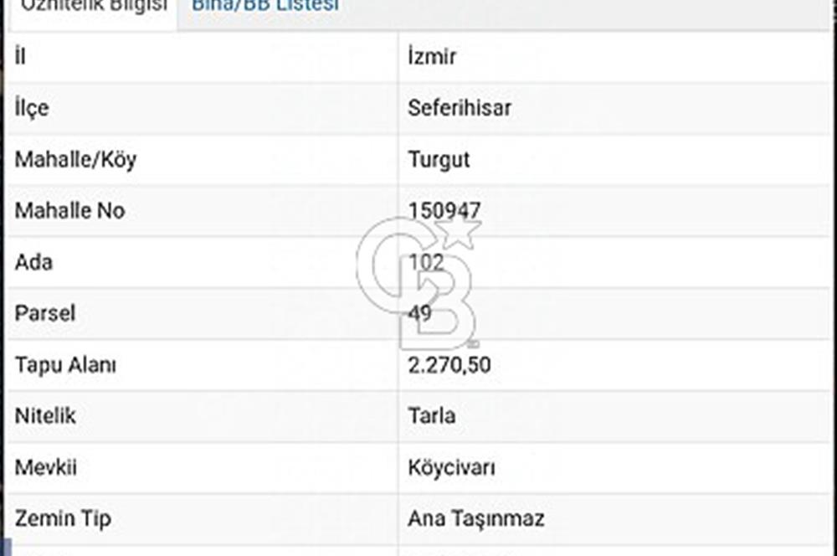
Task: Click the Ada value 102
Action: pos(427,262)
